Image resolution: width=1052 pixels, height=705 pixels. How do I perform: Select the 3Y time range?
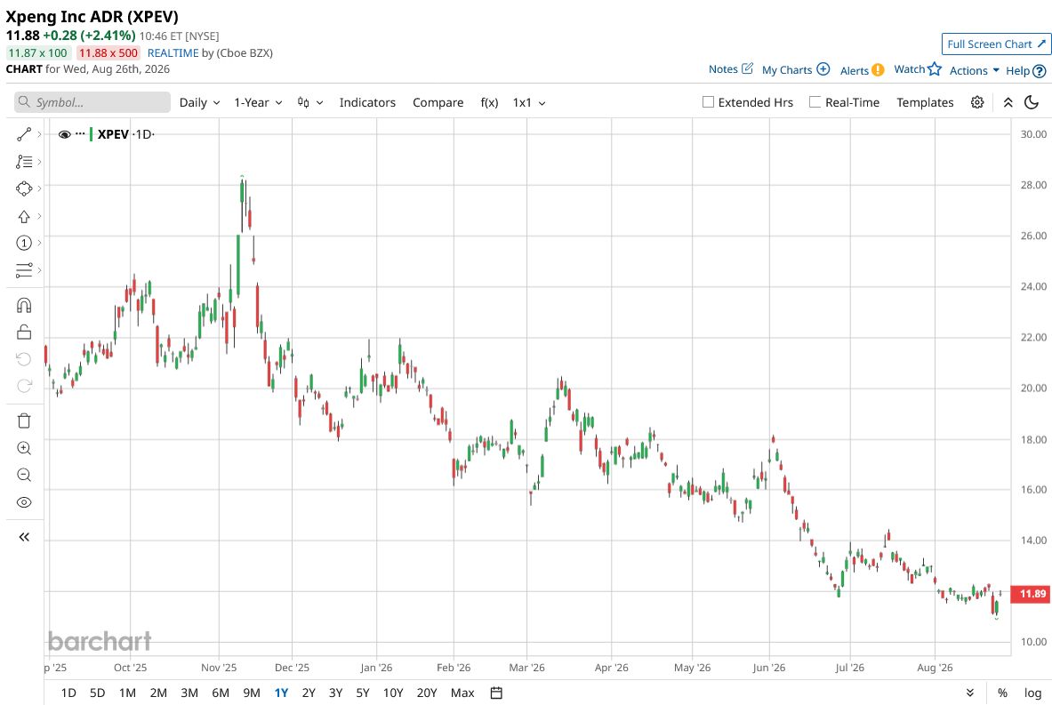(x=335, y=693)
